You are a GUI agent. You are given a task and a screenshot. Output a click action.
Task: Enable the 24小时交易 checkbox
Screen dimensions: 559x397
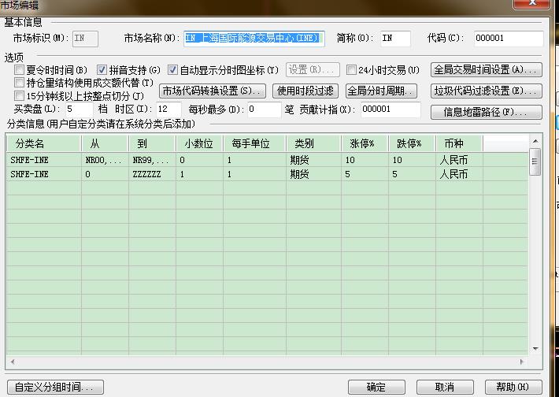pyautogui.click(x=352, y=70)
